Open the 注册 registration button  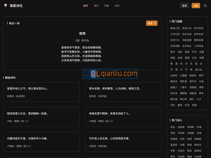(196, 5)
